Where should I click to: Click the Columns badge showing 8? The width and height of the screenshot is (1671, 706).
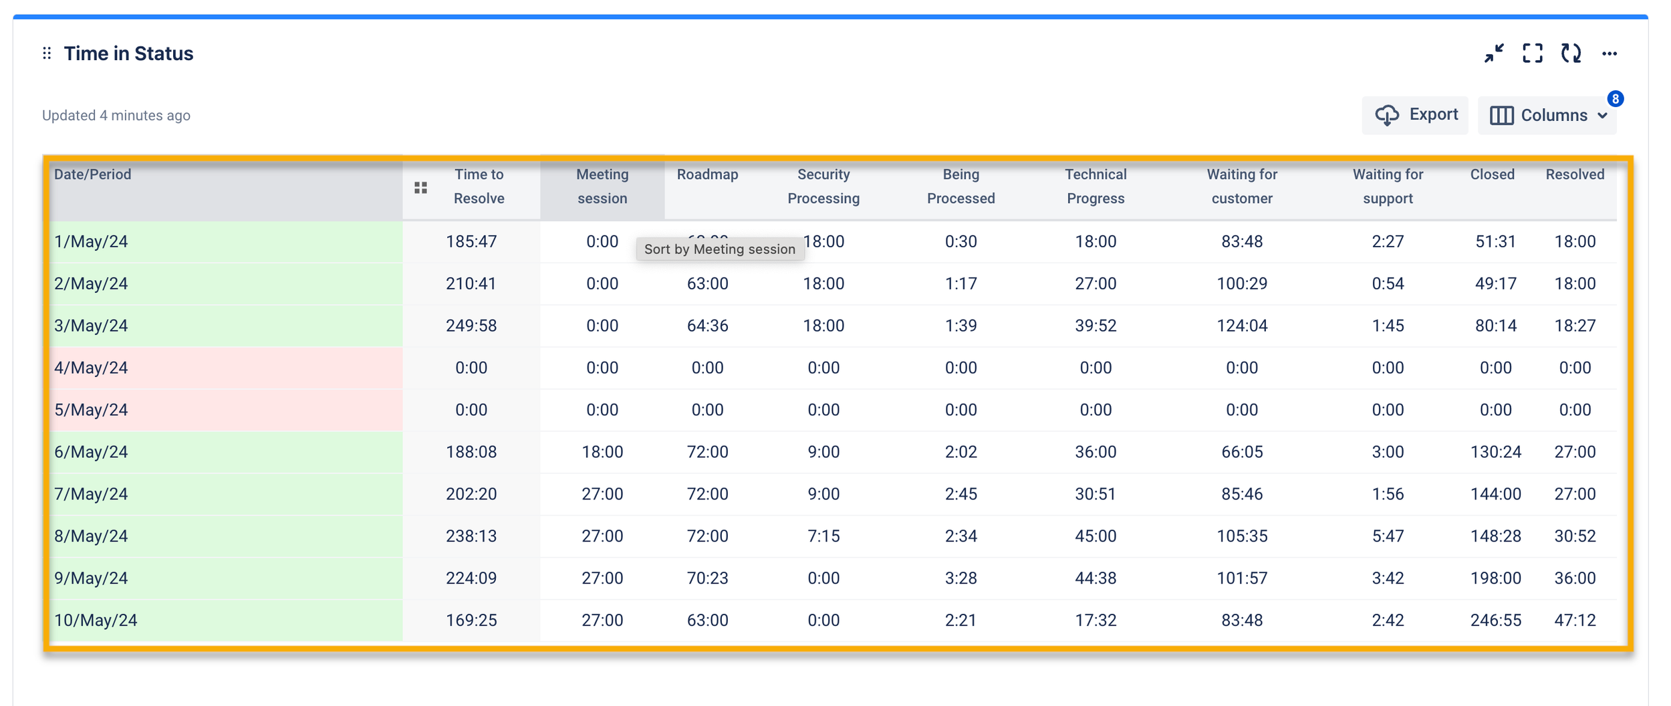pos(1615,99)
